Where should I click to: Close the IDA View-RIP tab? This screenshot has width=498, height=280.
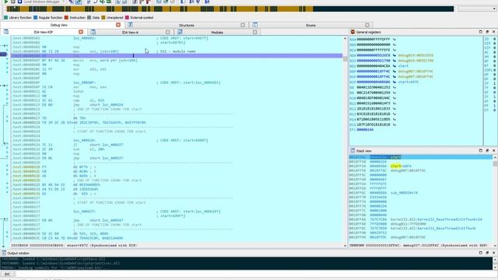click(x=81, y=32)
